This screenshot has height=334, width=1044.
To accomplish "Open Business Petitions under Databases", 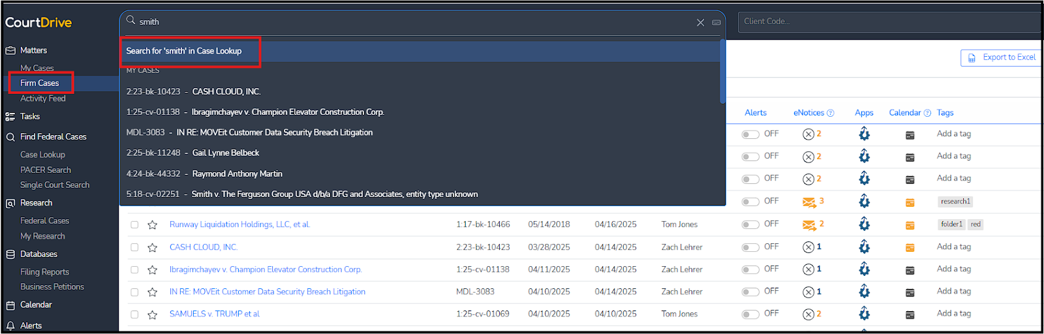I will [52, 287].
